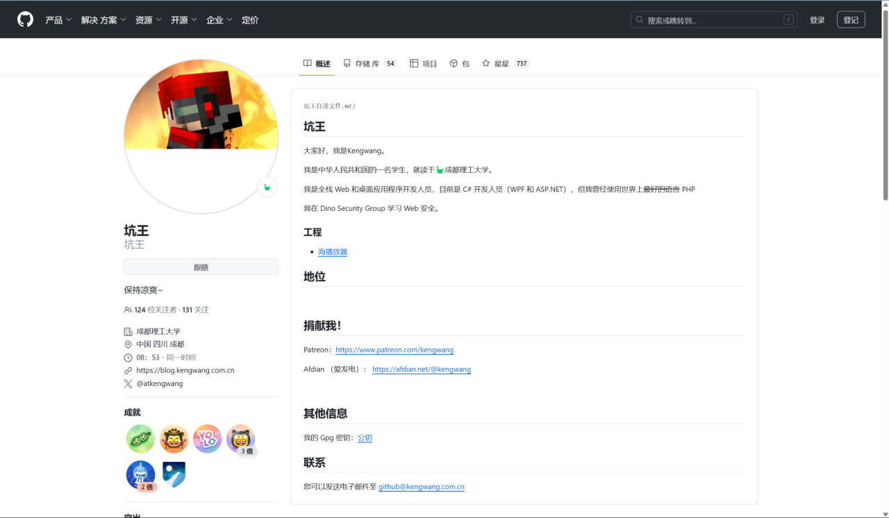This screenshot has width=889, height=518.
Task: Click the 成就 achievements heading
Action: click(x=132, y=412)
